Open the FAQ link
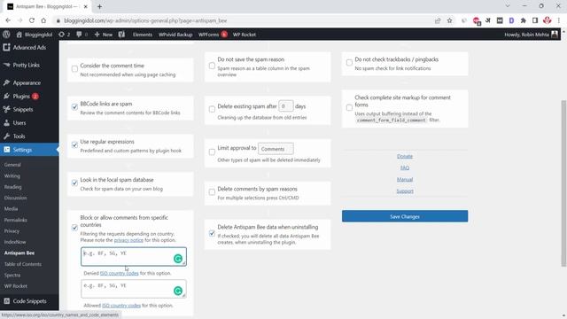The image size is (567, 319). coord(405,167)
